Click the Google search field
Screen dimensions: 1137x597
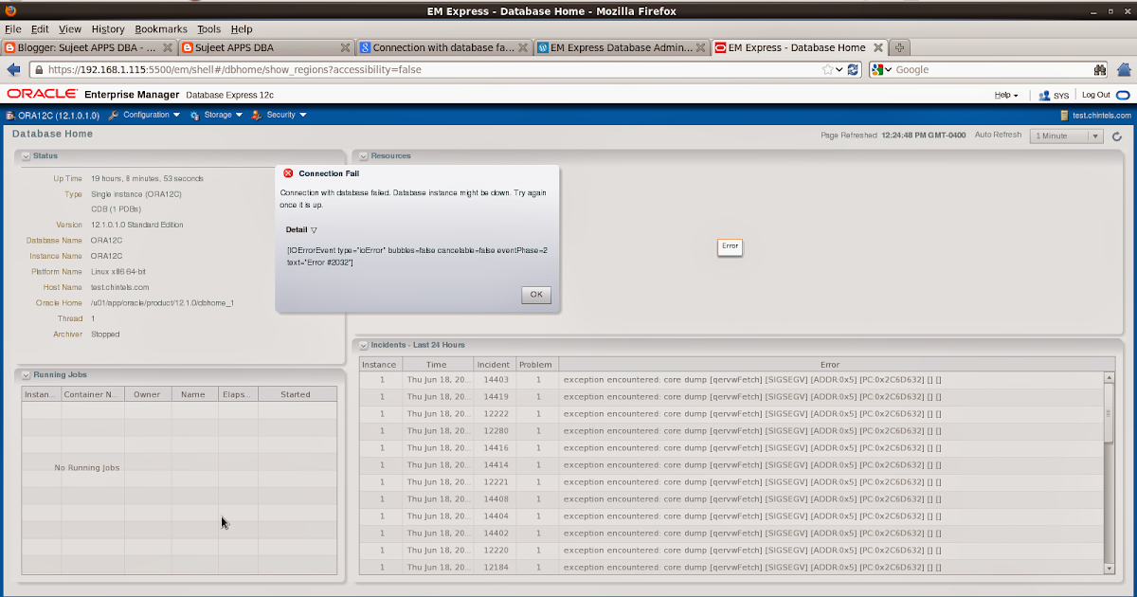[990, 69]
